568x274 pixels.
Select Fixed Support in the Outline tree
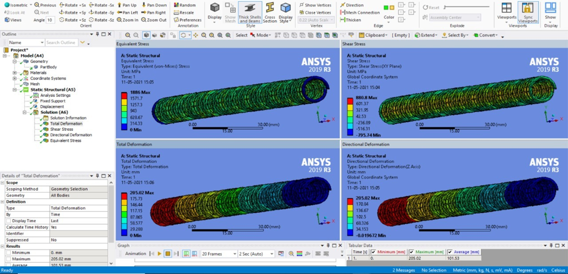coord(52,101)
